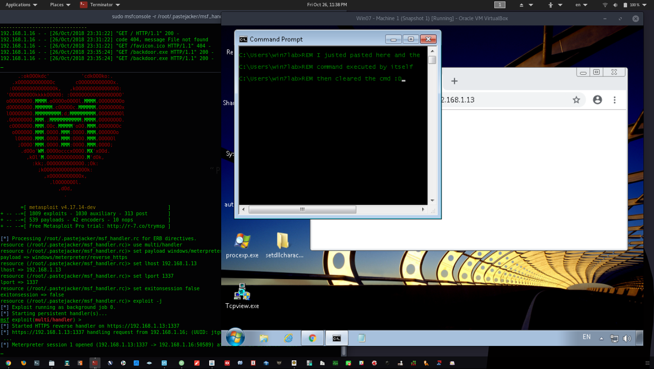Screen dimensions: 654x369
Task: Click the Command Prompt horizontal scroll right arrow
Action: point(423,209)
